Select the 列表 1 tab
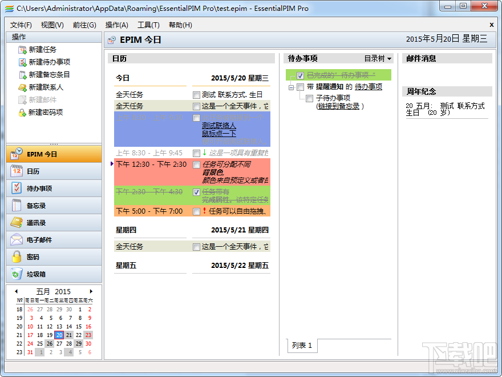Viewport: 502px width, 377px height. [x=301, y=346]
